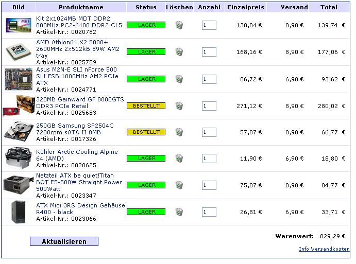Click the Löschen column header
The image size is (356, 264).
(179, 7)
